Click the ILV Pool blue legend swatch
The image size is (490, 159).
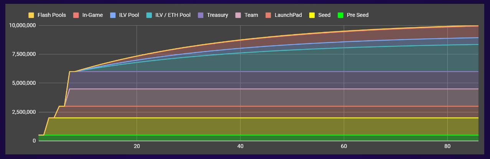pyautogui.click(x=113, y=15)
